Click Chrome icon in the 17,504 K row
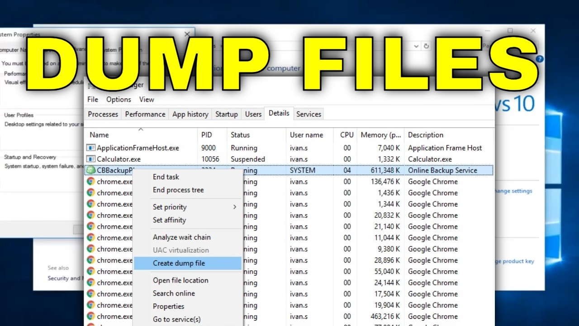This screenshot has height=326, width=579. tap(91, 294)
